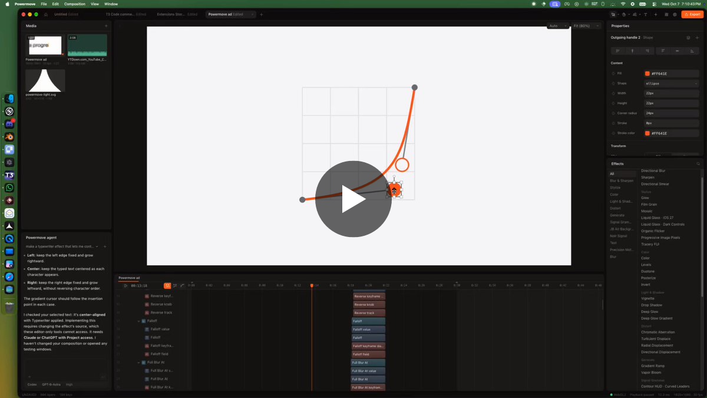
Task: Click the selection pointer tool
Action: coord(613,14)
